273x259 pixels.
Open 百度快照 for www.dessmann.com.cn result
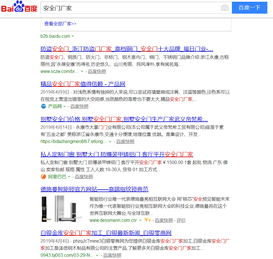164,220
